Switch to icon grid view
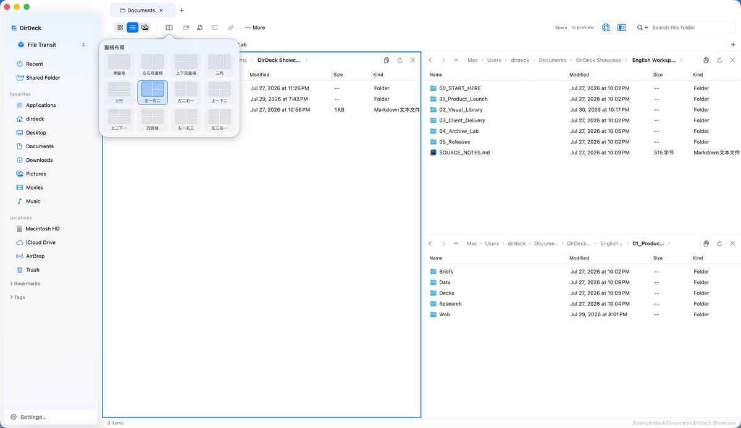Viewport: 741px width, 428px height. tap(120, 28)
